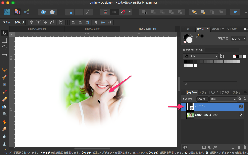Open the グレー swatch palette dropdown
Screen dimensions: 248x155
201,56
